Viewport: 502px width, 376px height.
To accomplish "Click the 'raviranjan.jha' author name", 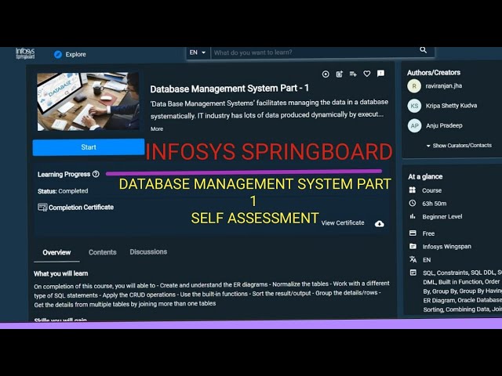I will pyautogui.click(x=443, y=85).
